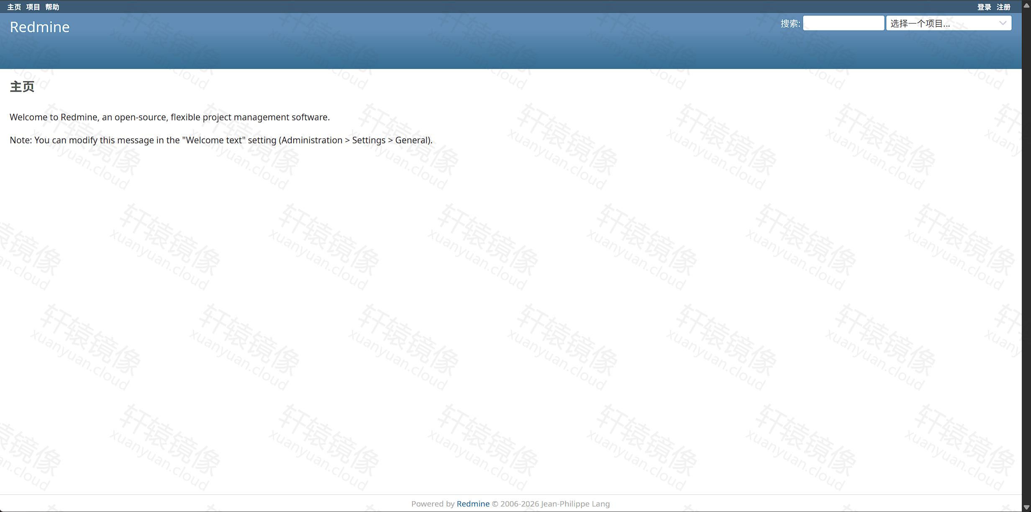The width and height of the screenshot is (1031, 512).
Task: Open the 项目 projects menu link
Action: point(33,7)
